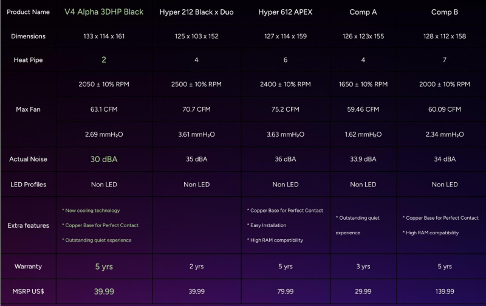Click the Comp B column header
Screen dimensions: 486x306
click(x=445, y=12)
